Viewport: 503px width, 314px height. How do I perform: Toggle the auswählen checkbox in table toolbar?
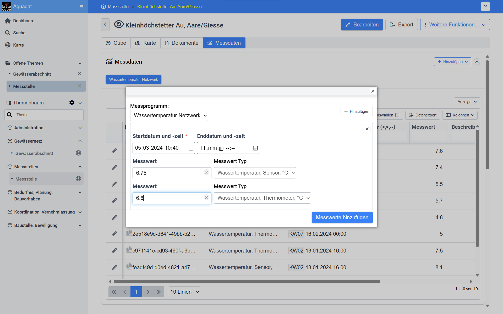[x=397, y=115]
